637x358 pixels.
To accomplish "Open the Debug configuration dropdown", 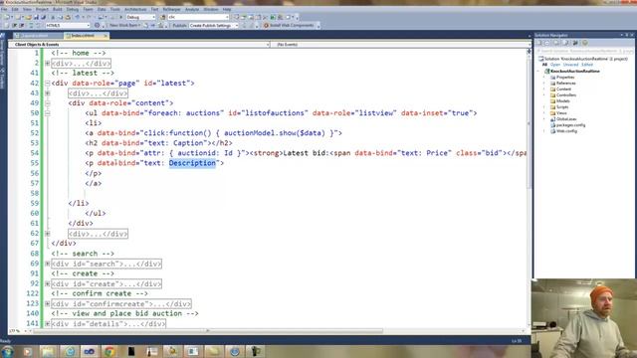I will pos(140,17).
